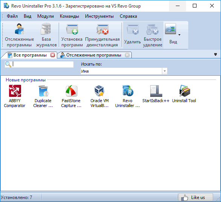Click the Установлено: 7 status text

(x=16, y=197)
